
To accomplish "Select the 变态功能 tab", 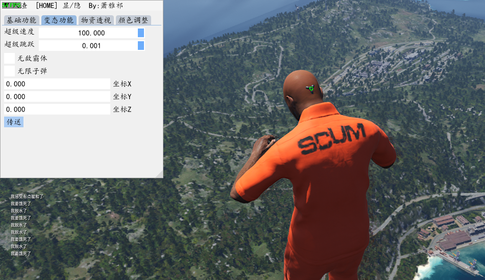I will (59, 20).
